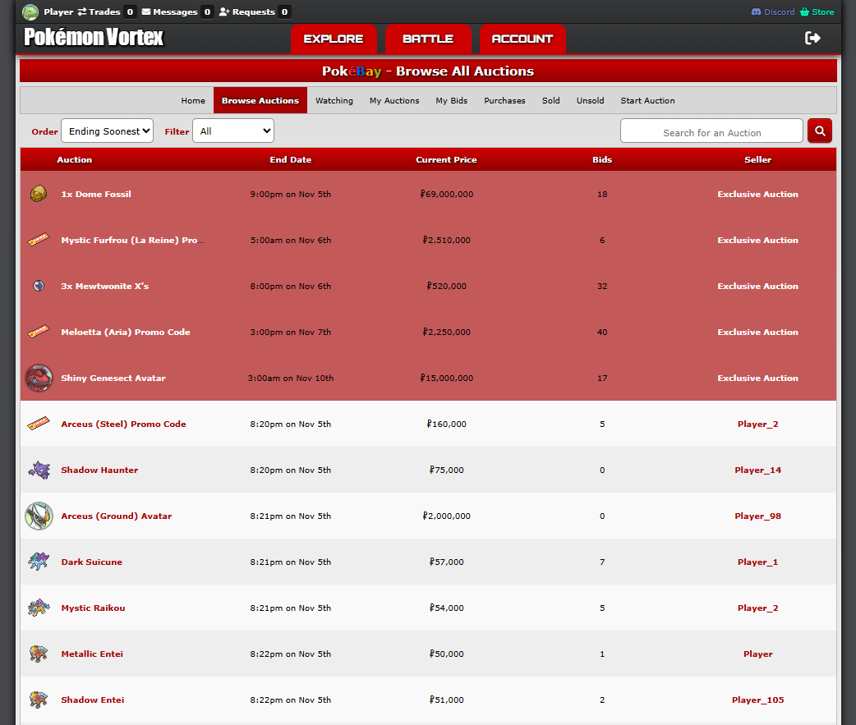Open the Meloetta (Aria) Promo Code auction

tap(125, 333)
